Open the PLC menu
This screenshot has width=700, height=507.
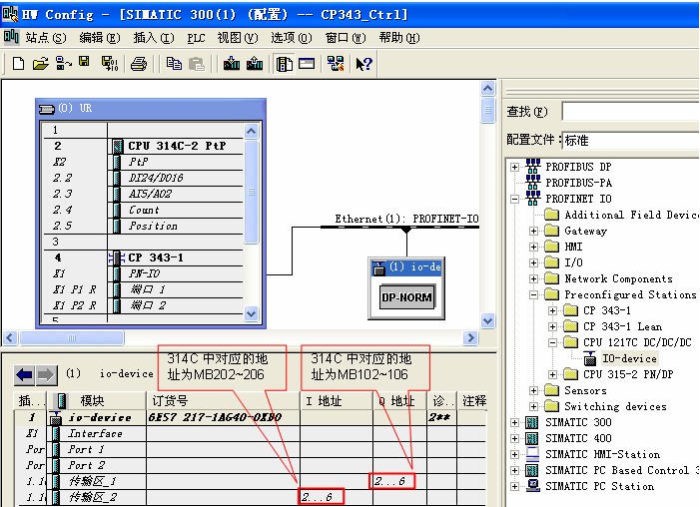(x=196, y=38)
